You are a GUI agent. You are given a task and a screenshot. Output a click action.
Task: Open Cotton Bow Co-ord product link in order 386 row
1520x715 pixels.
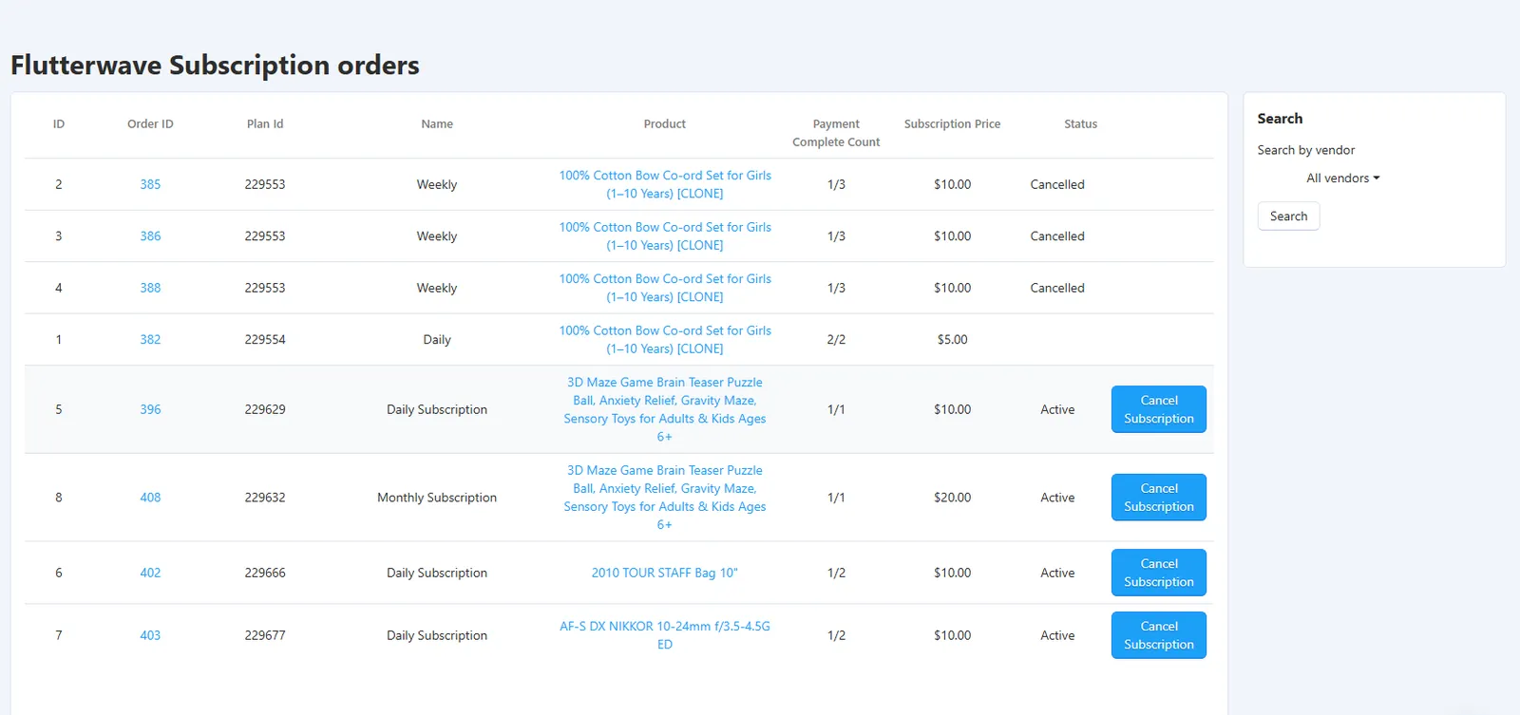pos(665,235)
